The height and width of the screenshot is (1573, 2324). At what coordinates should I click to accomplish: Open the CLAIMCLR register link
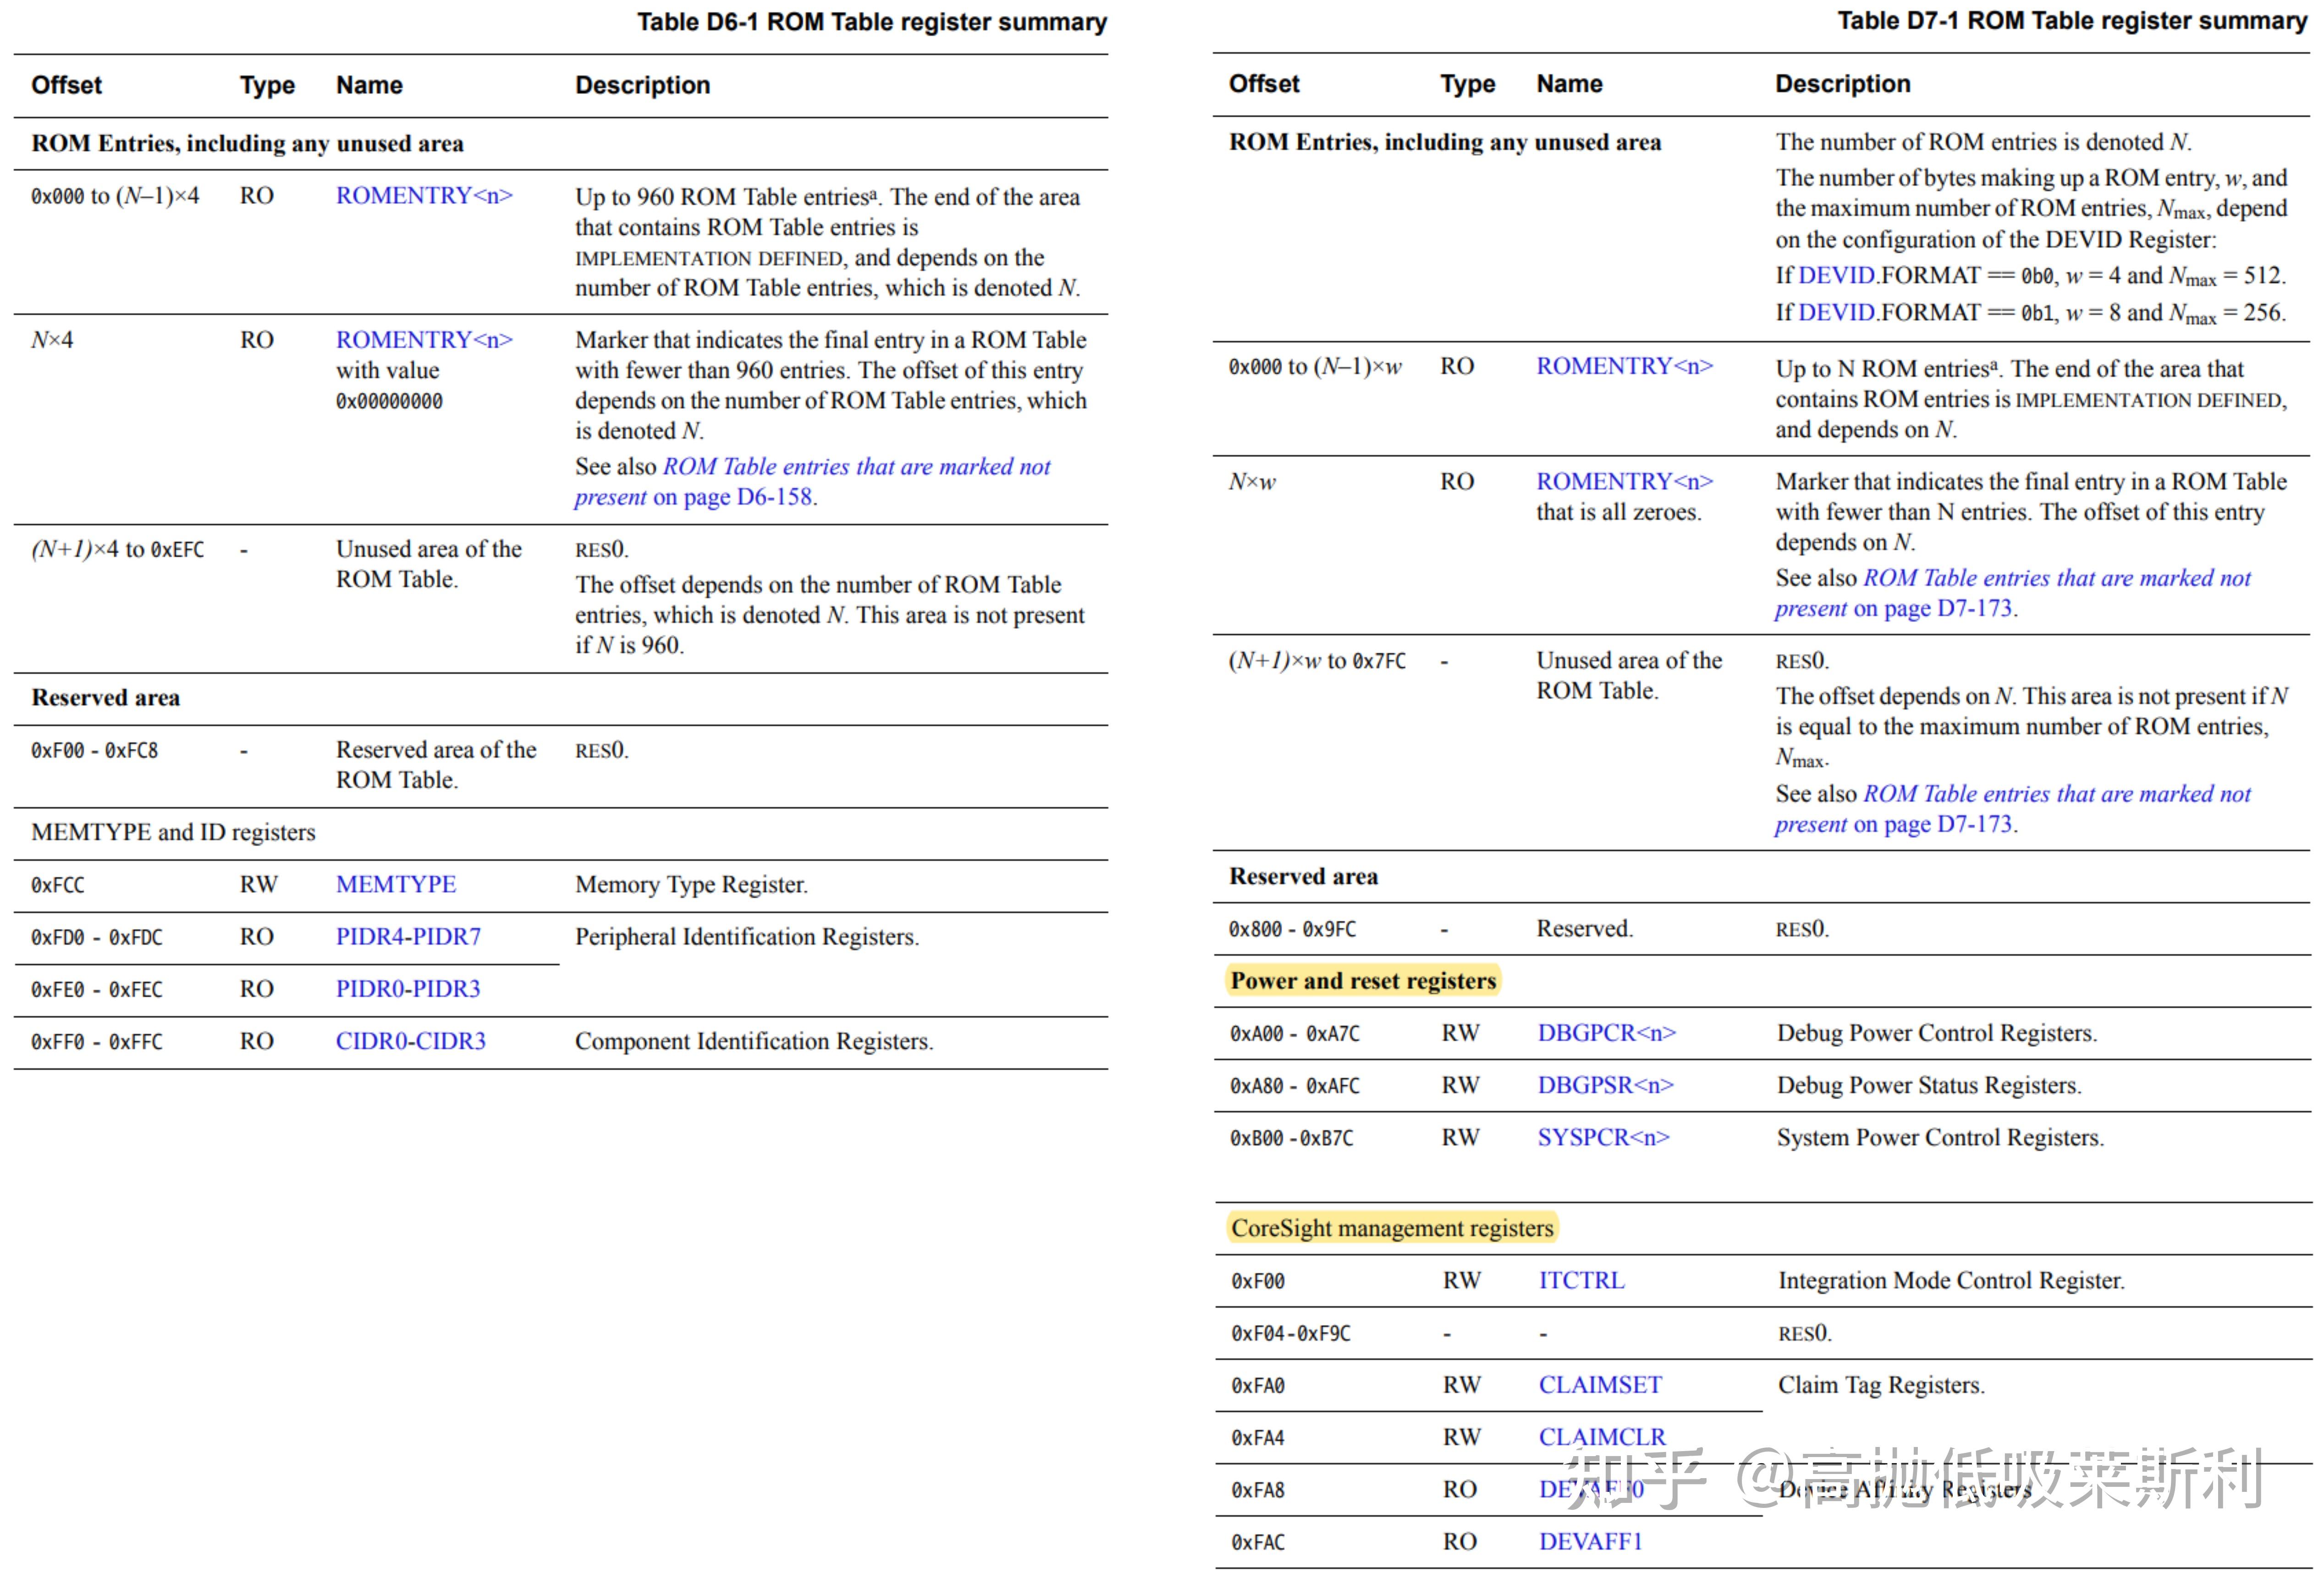tap(1602, 1437)
